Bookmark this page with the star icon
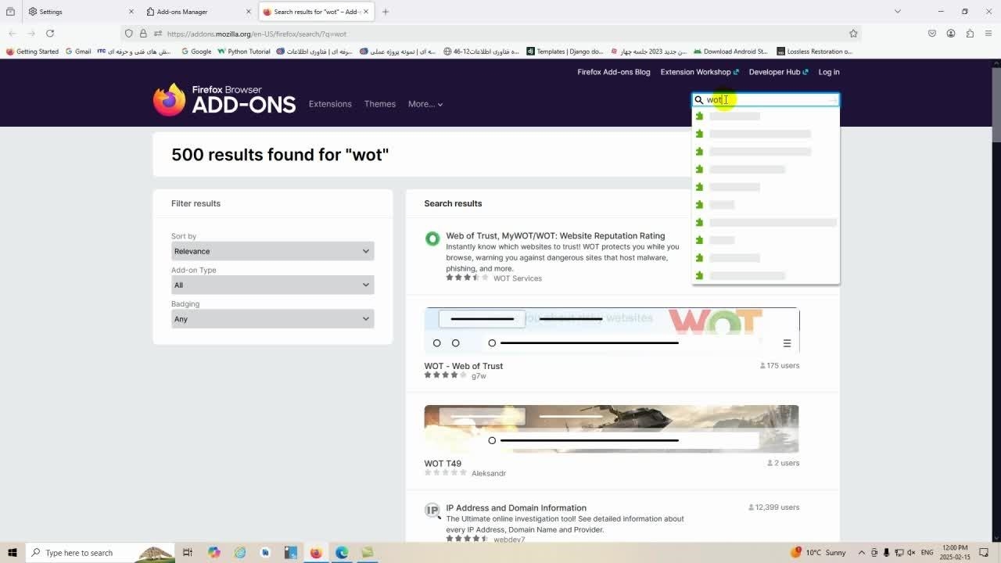This screenshot has height=563, width=1001. [x=853, y=34]
